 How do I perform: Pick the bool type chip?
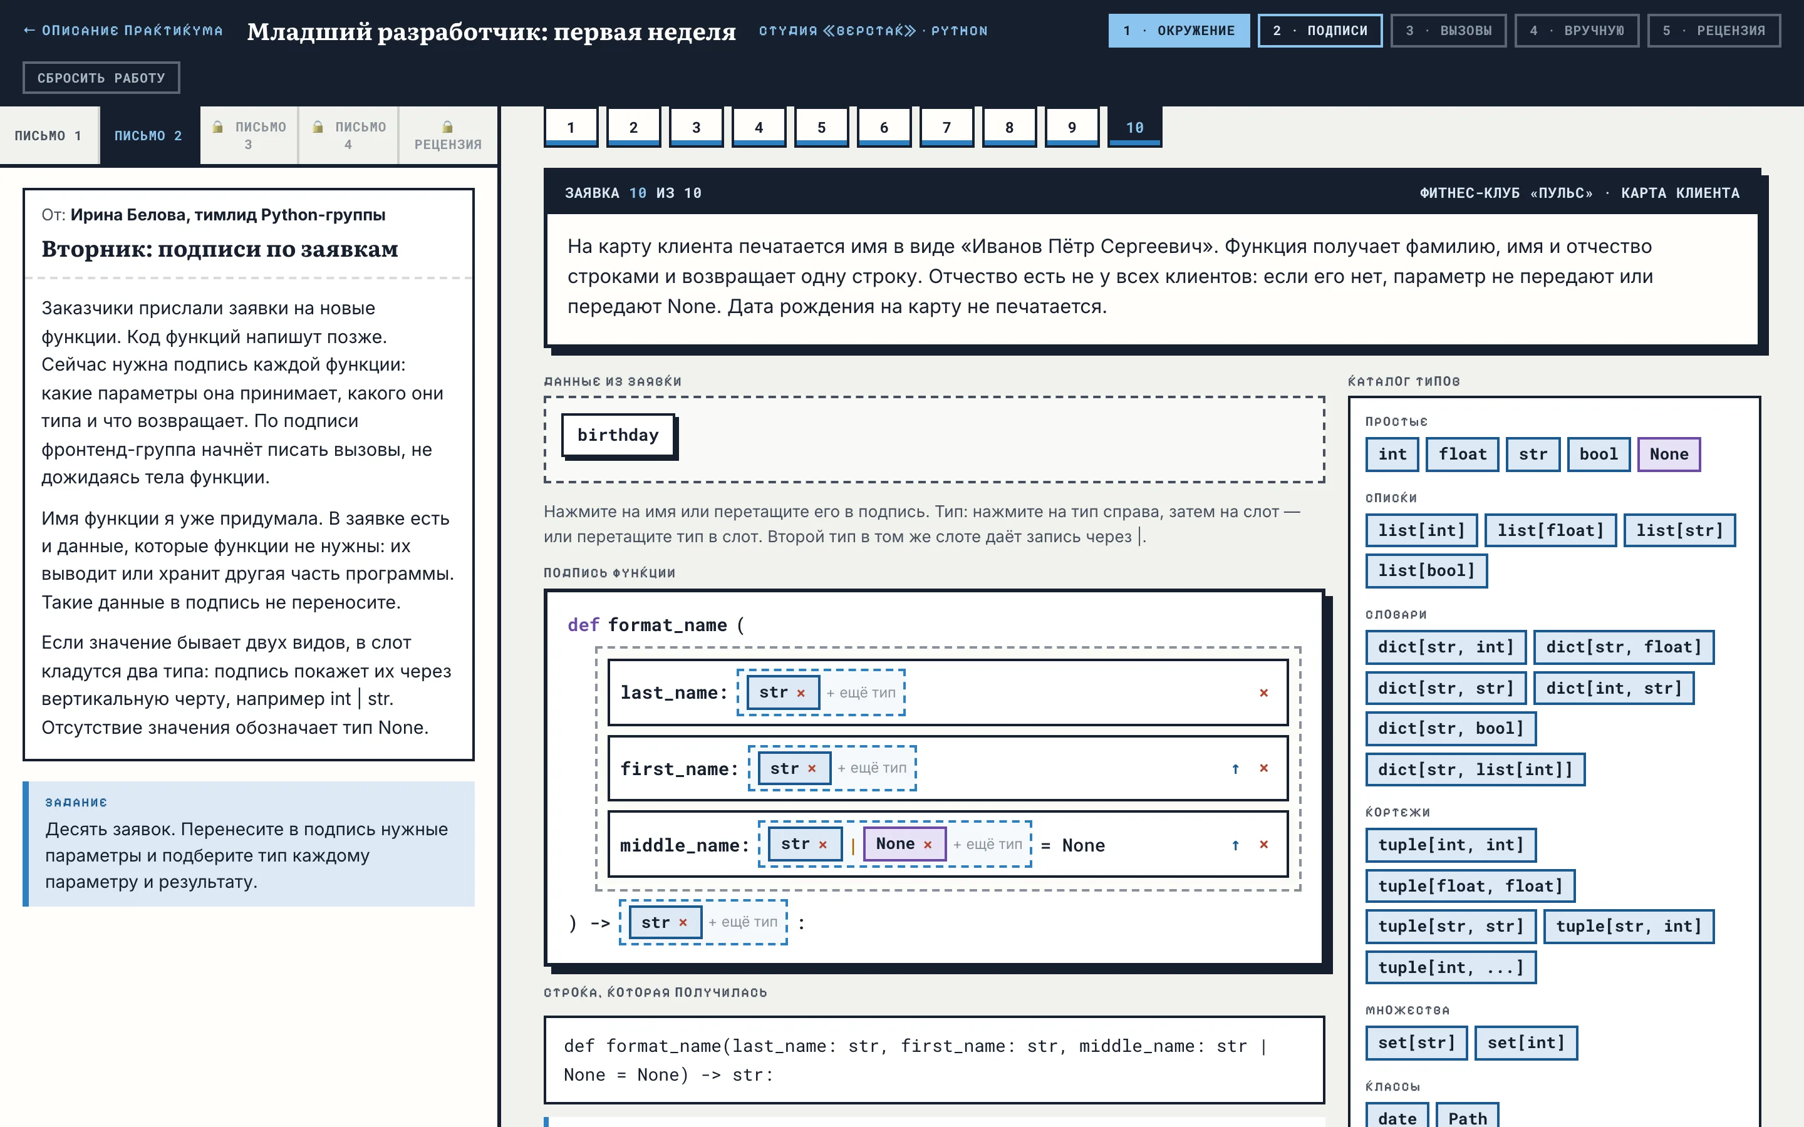[x=1599, y=455]
